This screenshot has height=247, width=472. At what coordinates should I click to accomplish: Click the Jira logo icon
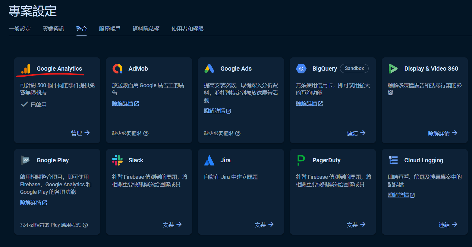click(x=209, y=160)
